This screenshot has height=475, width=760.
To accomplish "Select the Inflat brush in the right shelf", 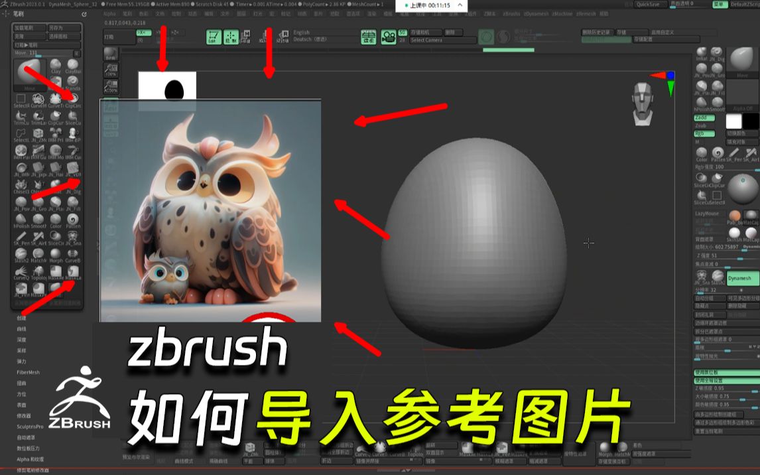I will (x=702, y=53).
